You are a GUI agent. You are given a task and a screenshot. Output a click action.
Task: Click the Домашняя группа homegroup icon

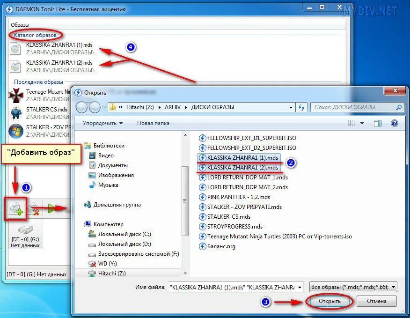pyautogui.click(x=88, y=205)
